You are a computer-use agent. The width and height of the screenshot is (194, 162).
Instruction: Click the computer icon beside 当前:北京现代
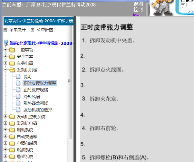coord(6,43)
